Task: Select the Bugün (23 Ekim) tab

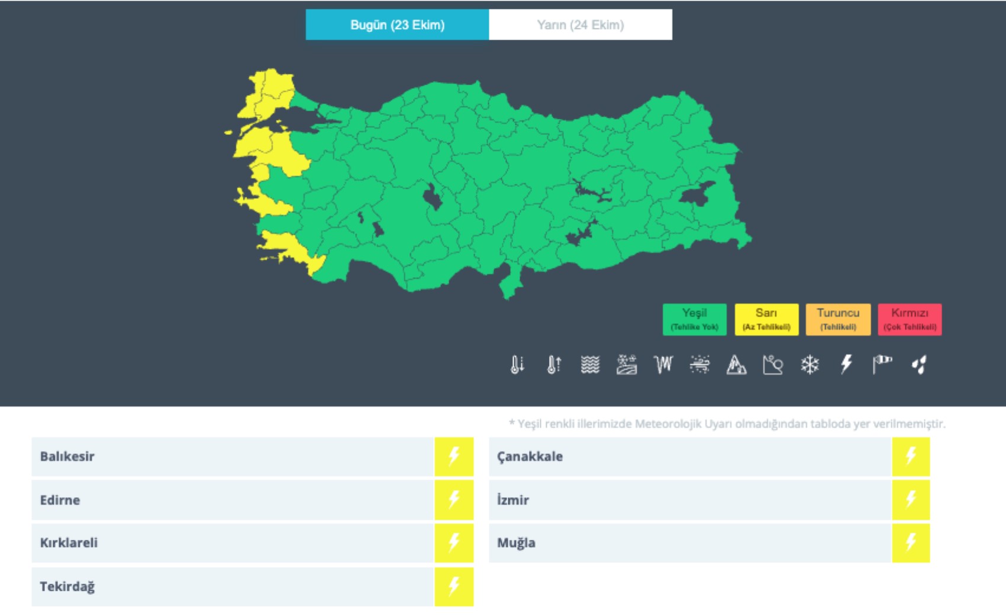Action: click(397, 25)
